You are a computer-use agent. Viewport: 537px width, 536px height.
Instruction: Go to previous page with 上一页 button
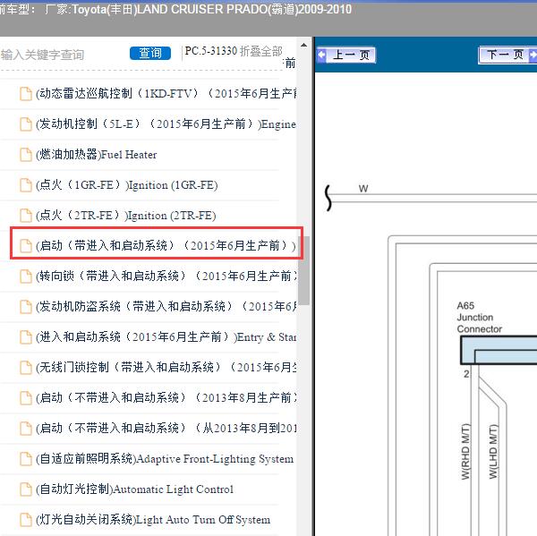[x=346, y=55]
